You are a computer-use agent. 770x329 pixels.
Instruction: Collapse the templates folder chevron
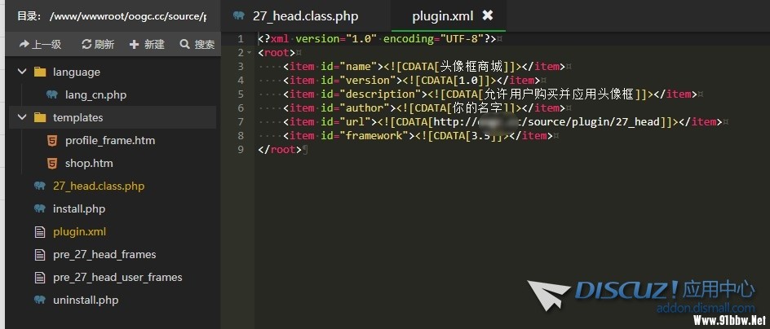pos(22,117)
